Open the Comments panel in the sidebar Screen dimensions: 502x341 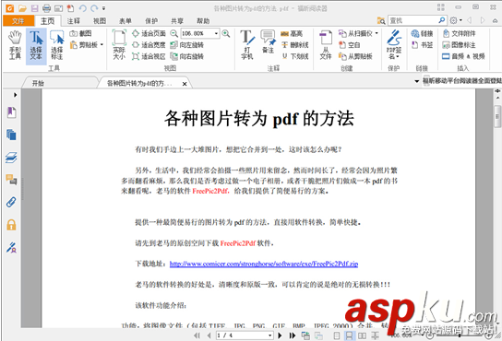point(11,180)
